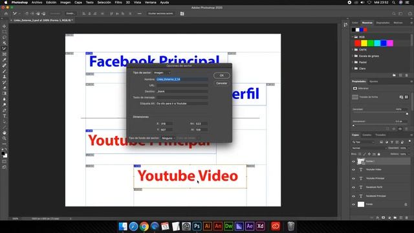
Task: Open Adobe XD from the Dock
Action: click(x=260, y=226)
